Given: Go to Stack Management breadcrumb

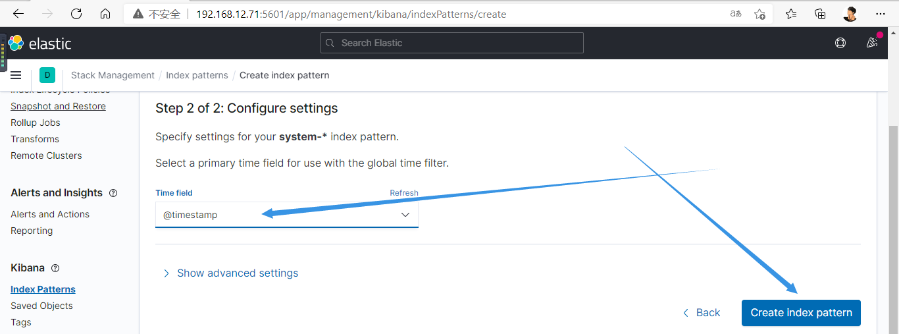Looking at the screenshot, I should 113,75.
